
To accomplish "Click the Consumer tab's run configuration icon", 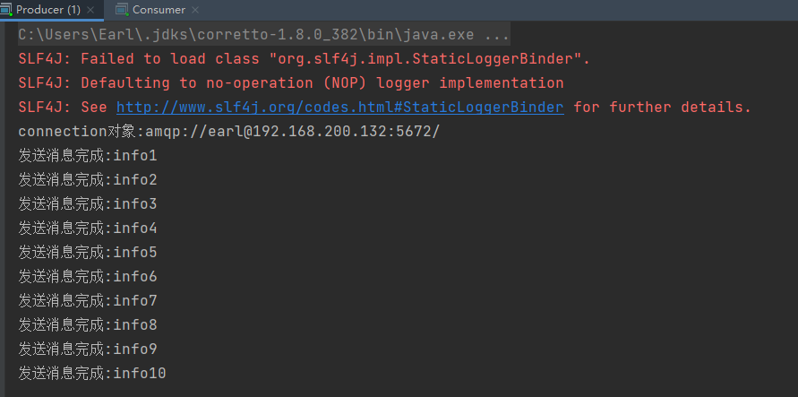I will pos(122,10).
